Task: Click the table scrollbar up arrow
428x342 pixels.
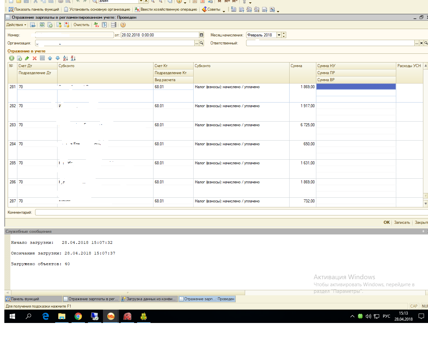Action: (426, 66)
